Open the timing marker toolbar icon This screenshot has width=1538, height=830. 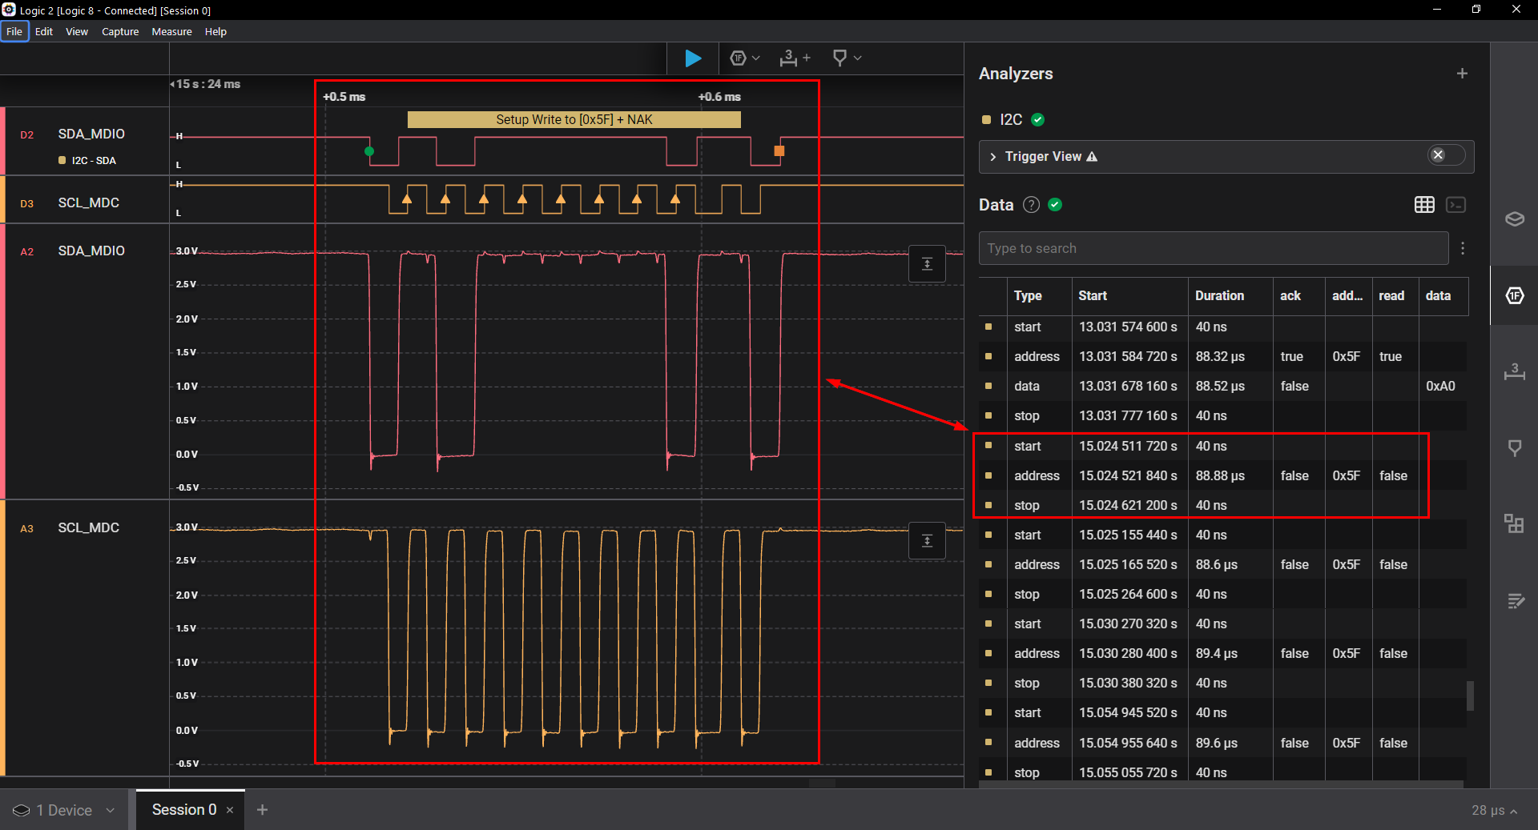(839, 58)
